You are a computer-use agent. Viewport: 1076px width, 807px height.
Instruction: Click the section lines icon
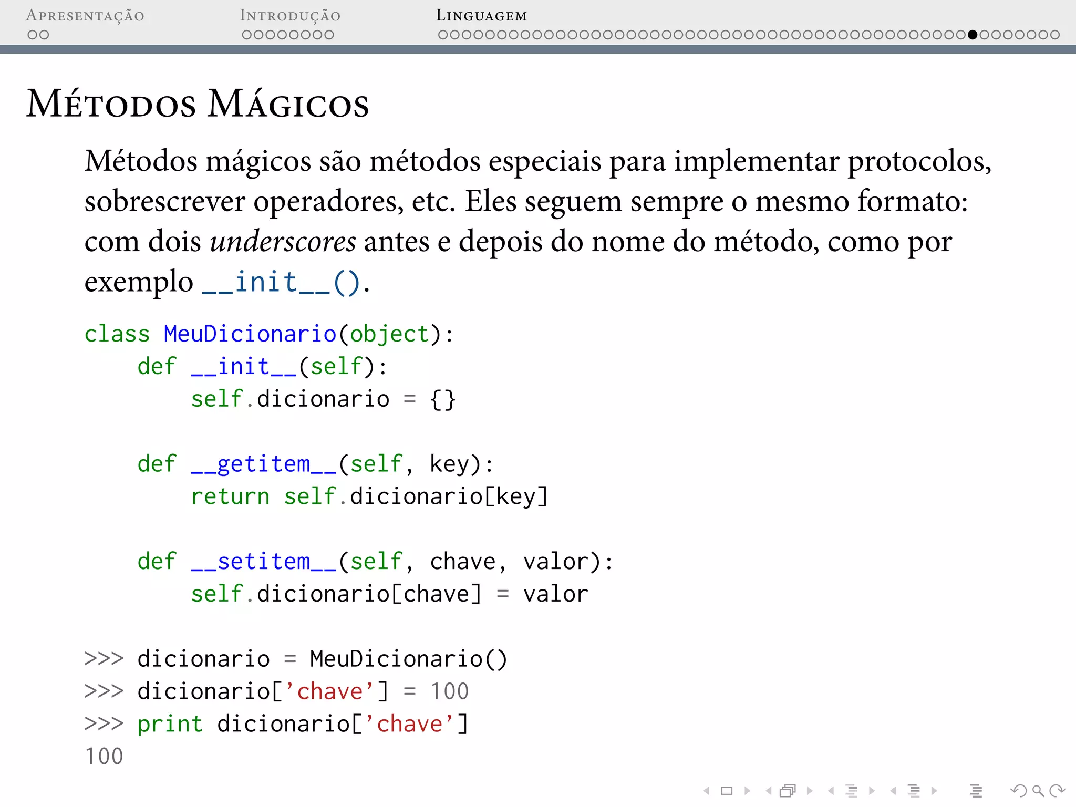click(914, 791)
